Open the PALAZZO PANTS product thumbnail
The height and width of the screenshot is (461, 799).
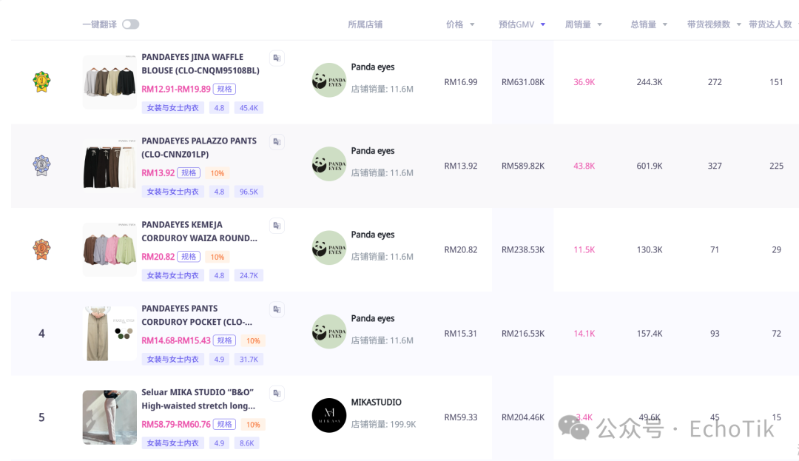(109, 166)
